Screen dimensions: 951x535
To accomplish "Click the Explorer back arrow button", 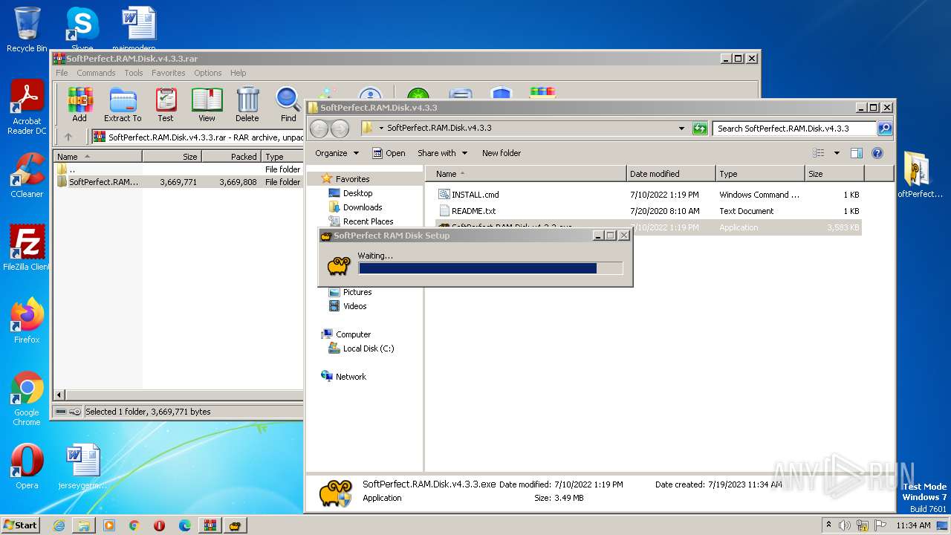I will click(319, 128).
